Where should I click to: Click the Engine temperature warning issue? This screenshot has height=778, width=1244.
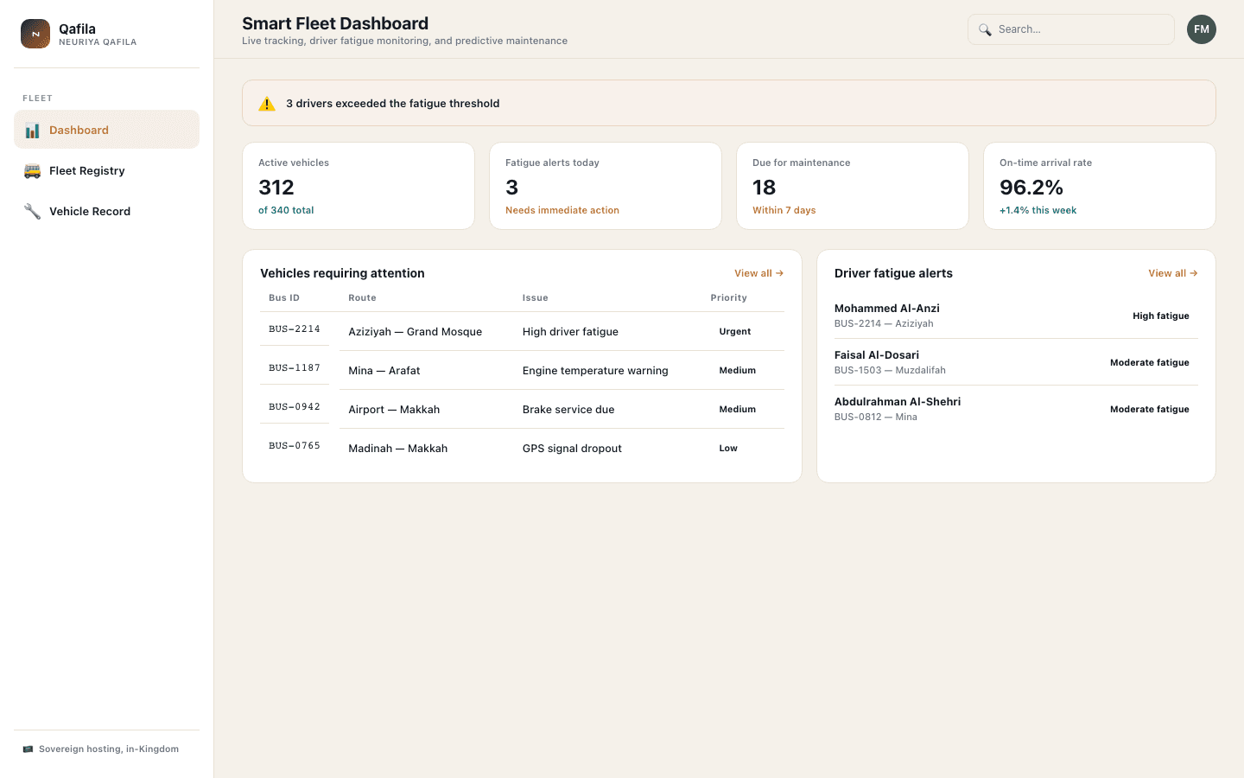[595, 371]
